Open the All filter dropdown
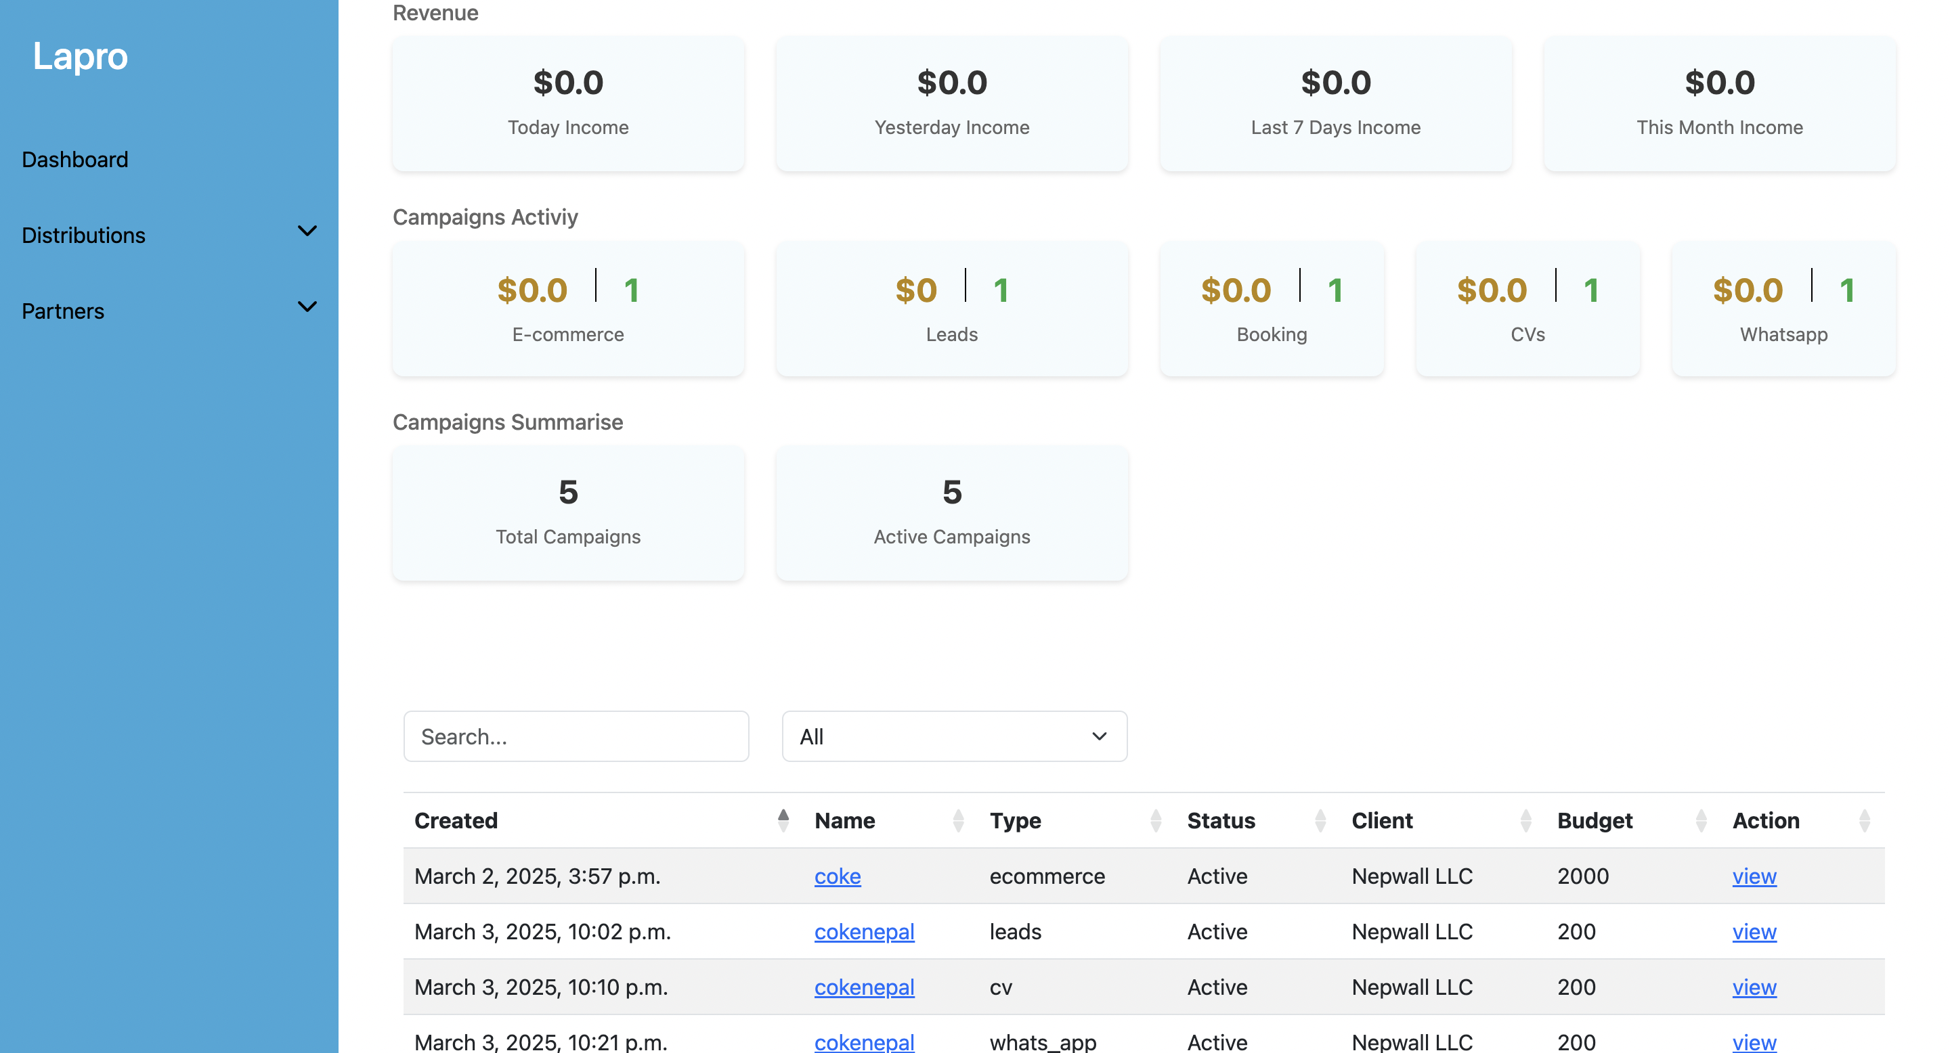 (x=954, y=736)
